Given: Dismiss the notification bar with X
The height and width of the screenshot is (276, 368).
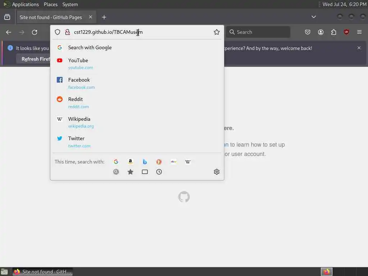Looking at the screenshot, I should pyautogui.click(x=359, y=48).
